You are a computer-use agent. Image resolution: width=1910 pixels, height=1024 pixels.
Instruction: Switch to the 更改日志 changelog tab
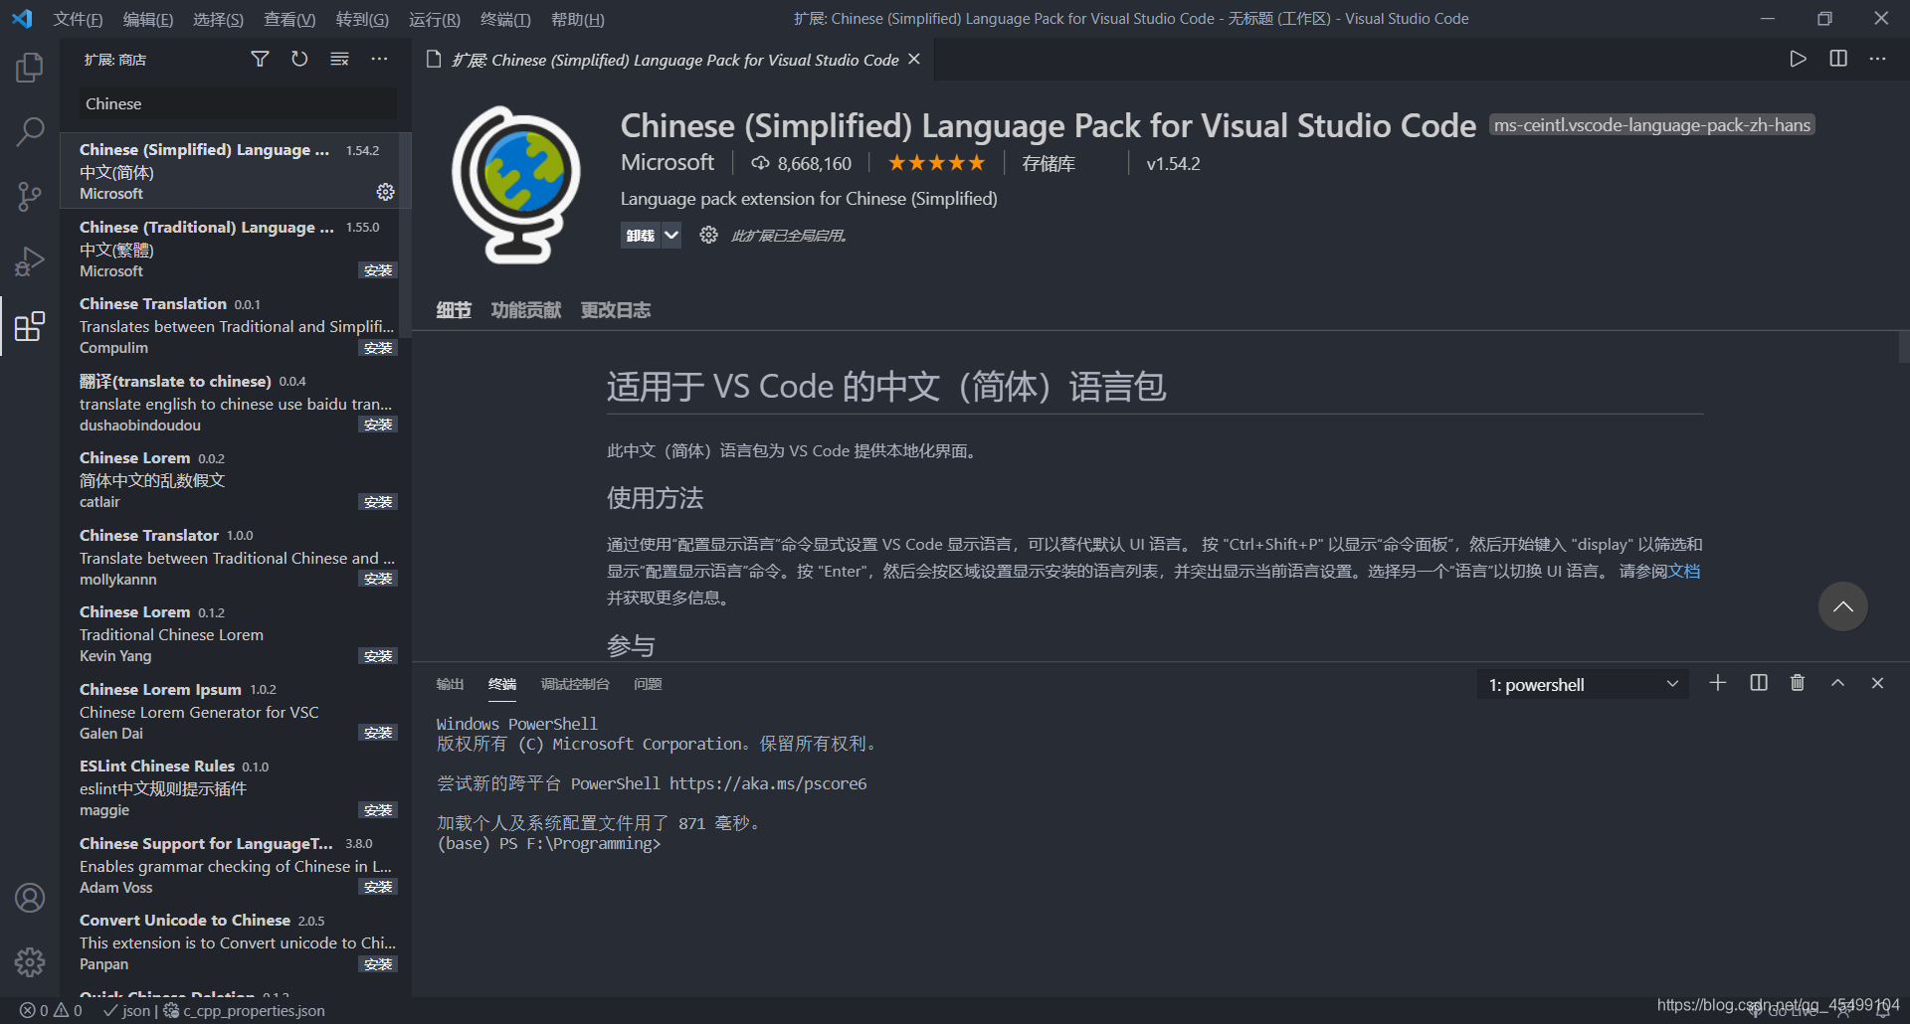(616, 310)
